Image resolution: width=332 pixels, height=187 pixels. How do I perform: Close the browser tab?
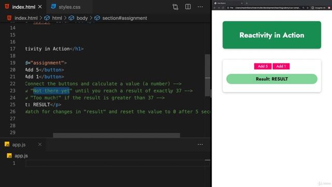tap(242, 3)
